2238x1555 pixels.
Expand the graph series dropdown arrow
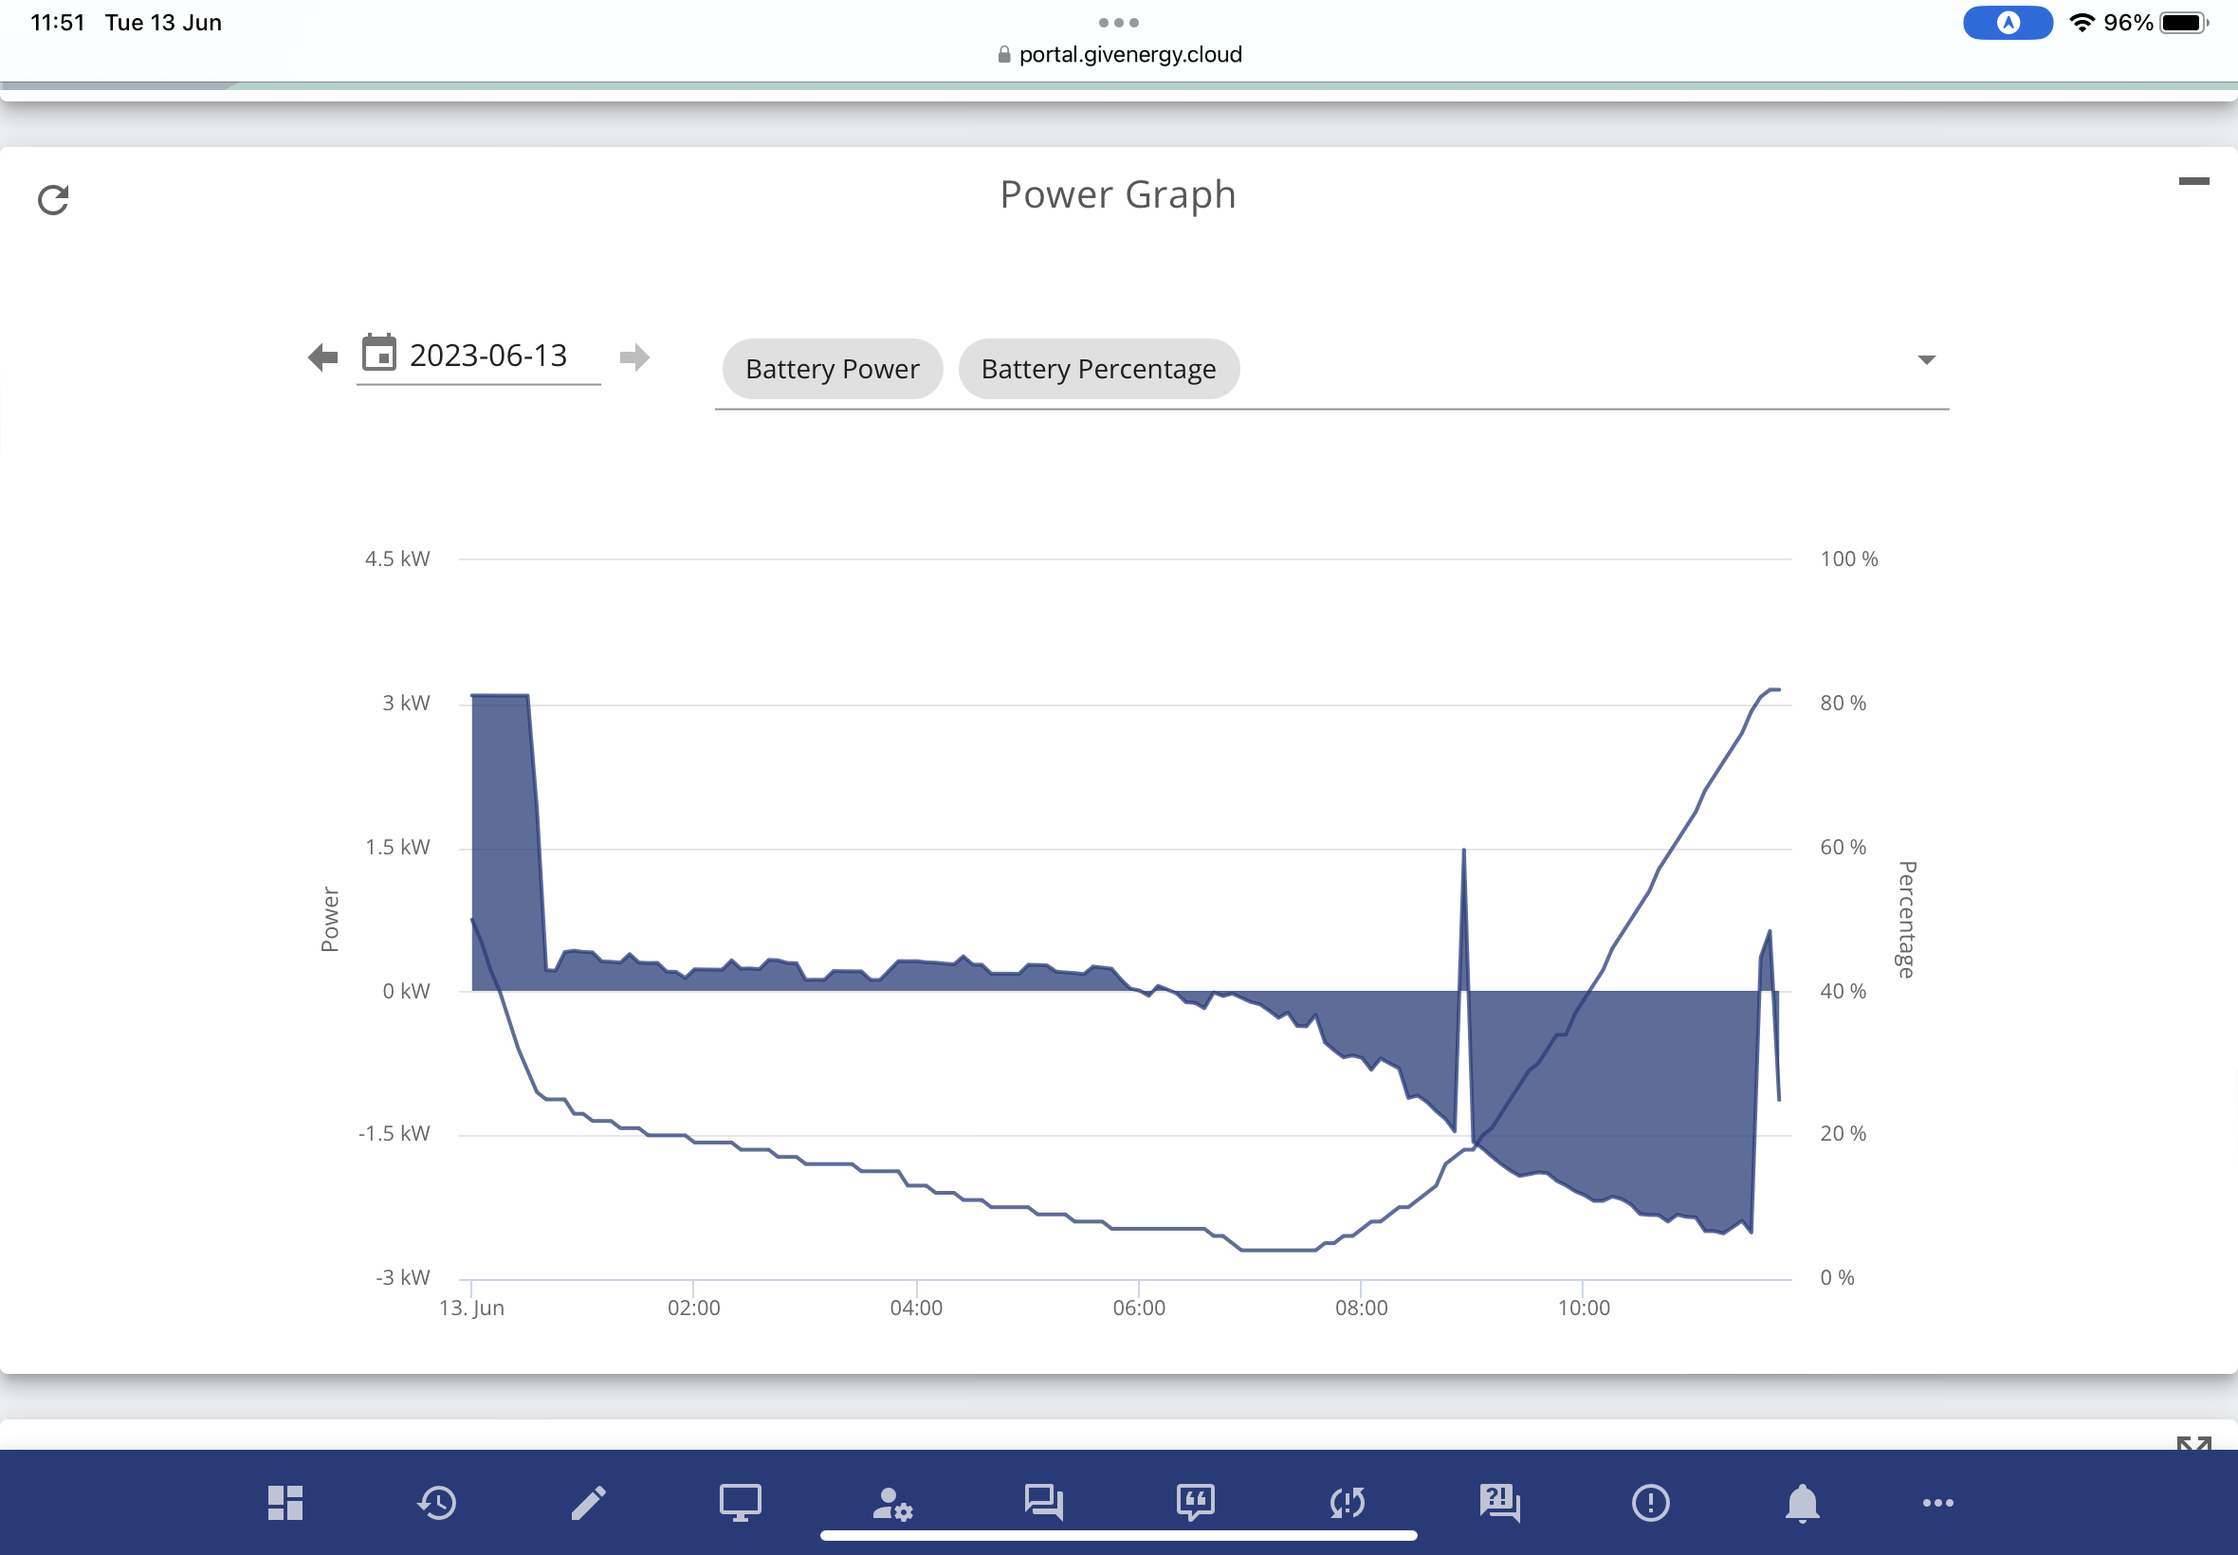1926,360
